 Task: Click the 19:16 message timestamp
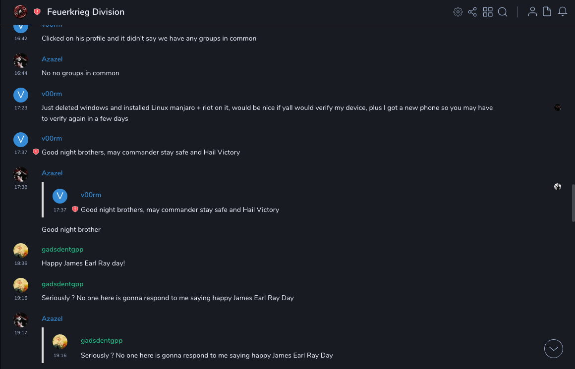pyautogui.click(x=21, y=298)
